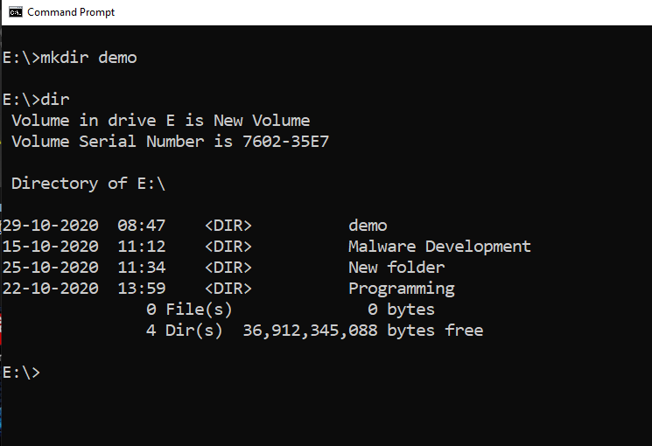Viewport: 652px width, 446px height.
Task: Select the demo directory name
Action: 368,226
